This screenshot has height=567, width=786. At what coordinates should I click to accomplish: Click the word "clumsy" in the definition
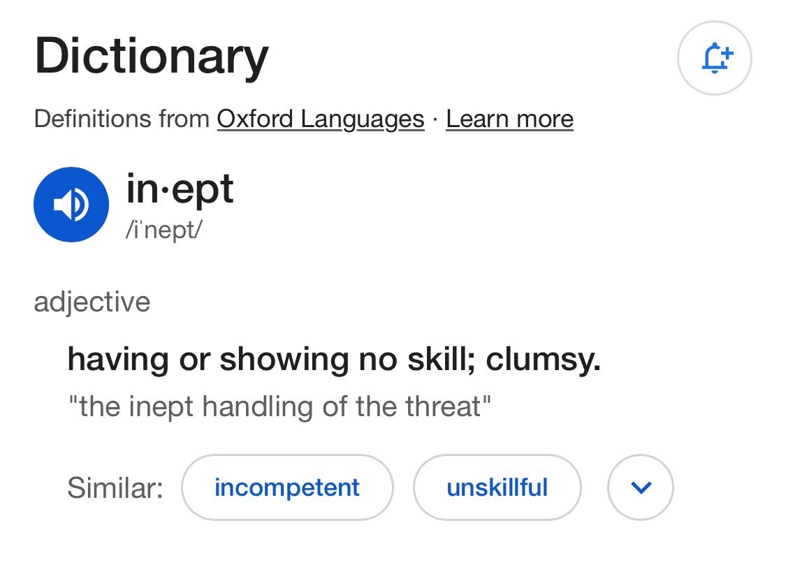coord(542,360)
